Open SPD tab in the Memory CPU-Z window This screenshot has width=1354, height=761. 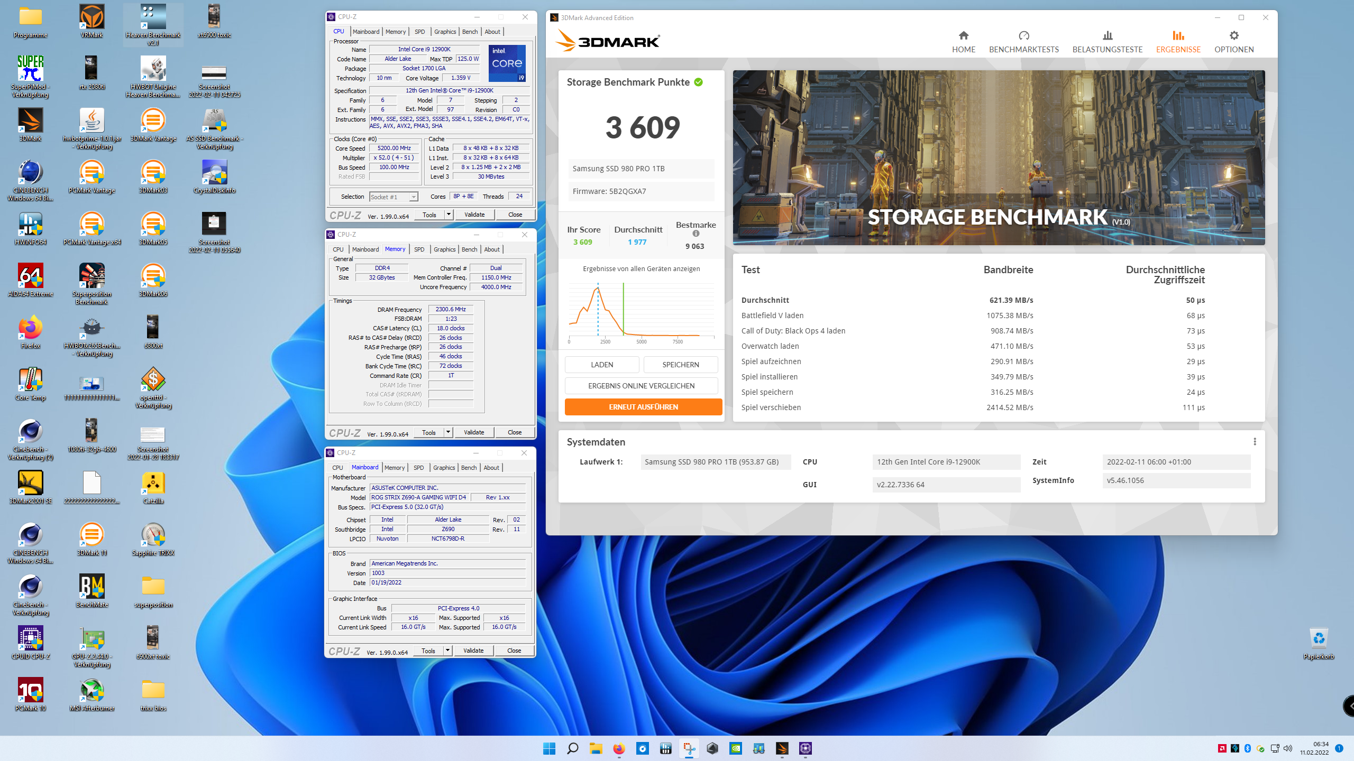click(x=419, y=249)
